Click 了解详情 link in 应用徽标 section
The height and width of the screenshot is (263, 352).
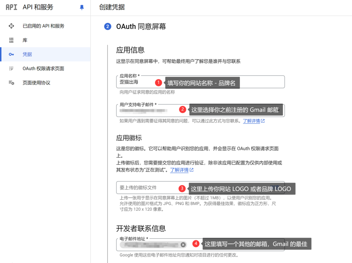pyautogui.click(x=181, y=170)
